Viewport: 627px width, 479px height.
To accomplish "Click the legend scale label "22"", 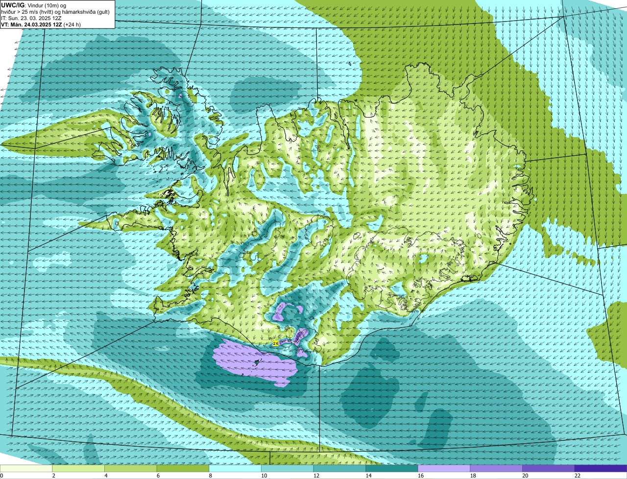I will 578,476.
